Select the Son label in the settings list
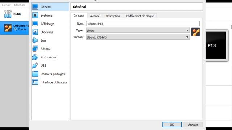 [43, 40]
